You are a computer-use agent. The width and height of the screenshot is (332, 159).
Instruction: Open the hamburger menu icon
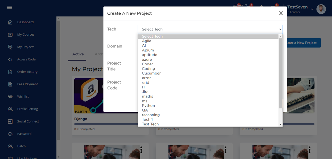(x=9, y=7)
